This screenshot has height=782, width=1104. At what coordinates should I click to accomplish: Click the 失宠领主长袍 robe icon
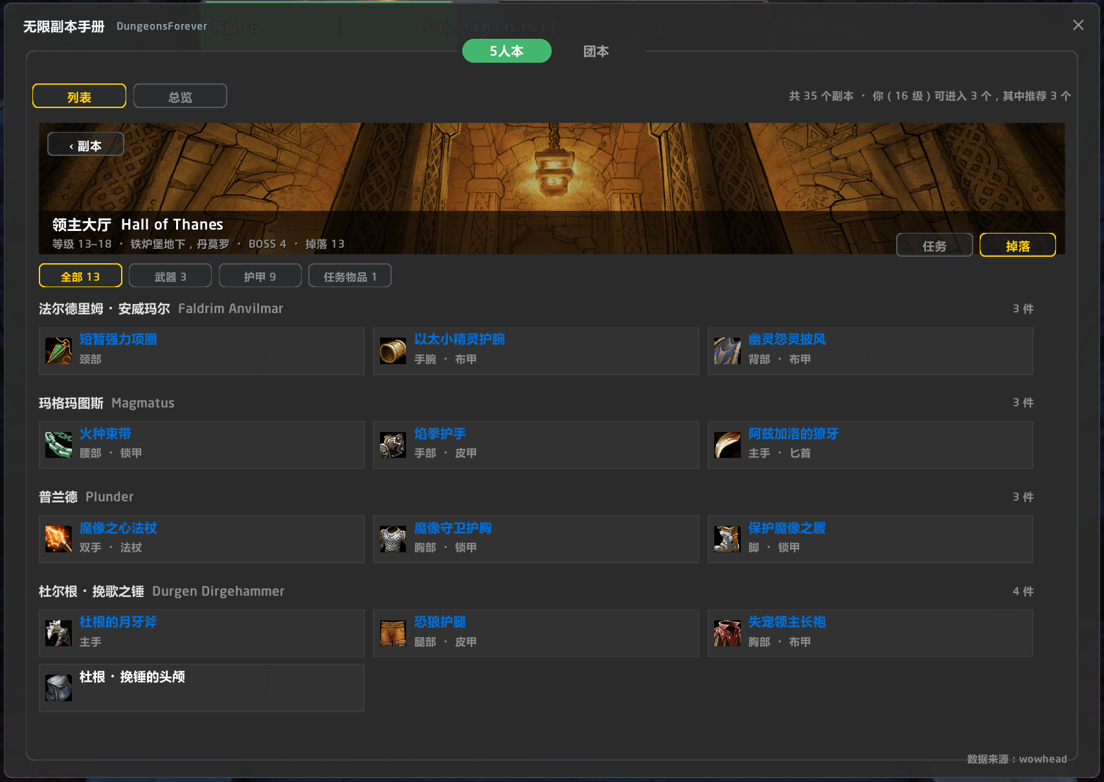[x=727, y=634]
